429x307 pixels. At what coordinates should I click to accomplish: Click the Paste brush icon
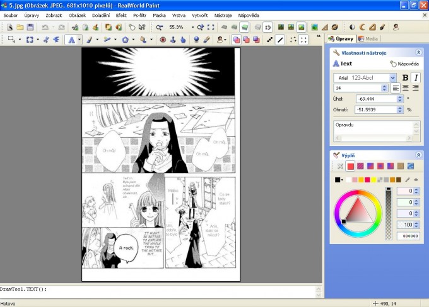(x=95, y=27)
